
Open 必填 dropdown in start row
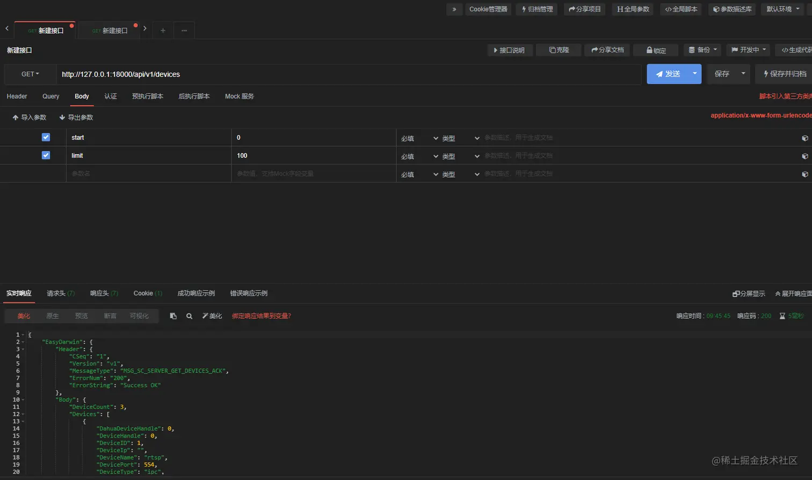419,139
